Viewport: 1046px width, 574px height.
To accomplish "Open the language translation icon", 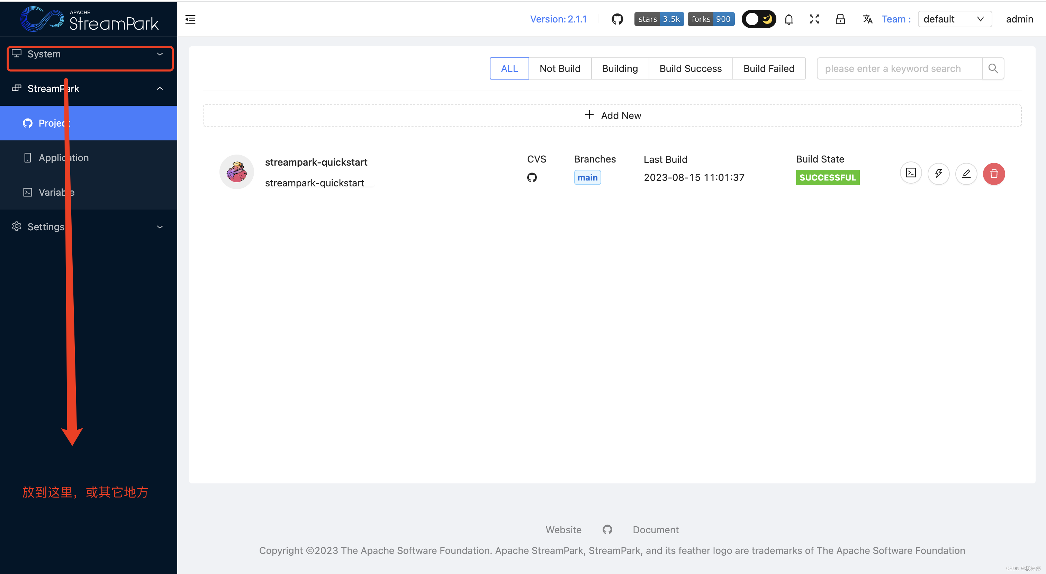I will point(867,19).
